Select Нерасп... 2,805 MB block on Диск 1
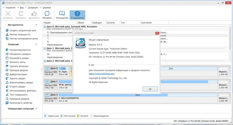The height and width of the screenshot is (125, 233). pyautogui.click(x=224, y=84)
